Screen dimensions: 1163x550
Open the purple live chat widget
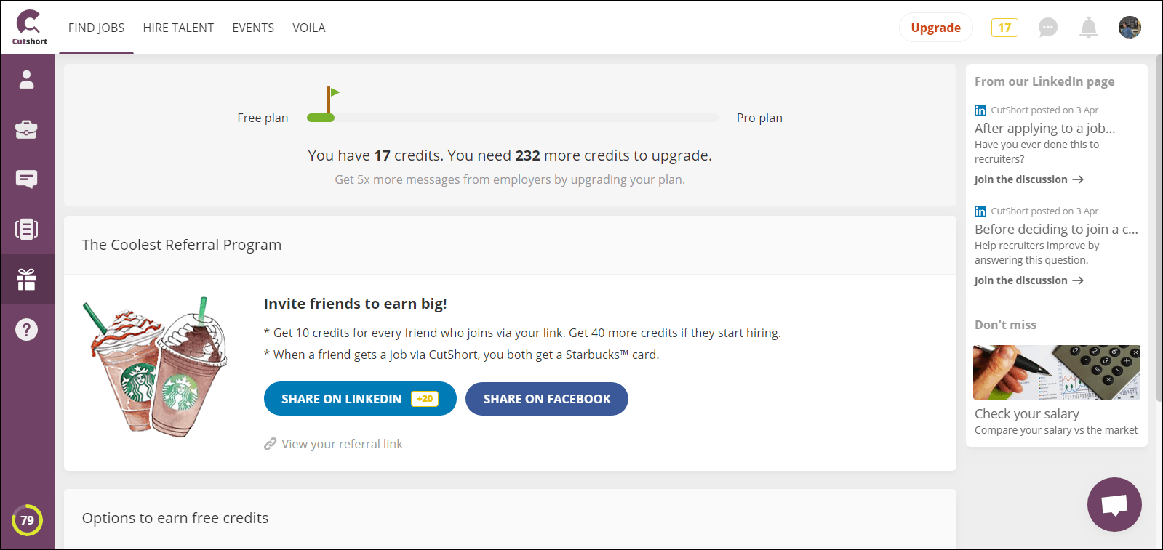click(x=1114, y=504)
